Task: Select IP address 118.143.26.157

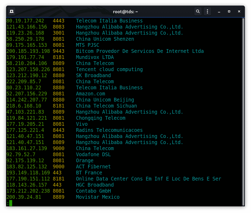Action: tap(27, 185)
